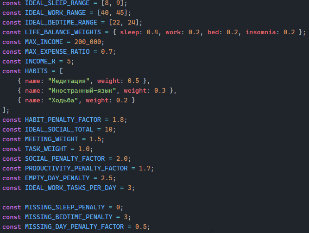Image resolution: width=309 pixels, height=233 pixels.
Task: Click the MEETING_WEIGHT constant
Action: pos(51,139)
